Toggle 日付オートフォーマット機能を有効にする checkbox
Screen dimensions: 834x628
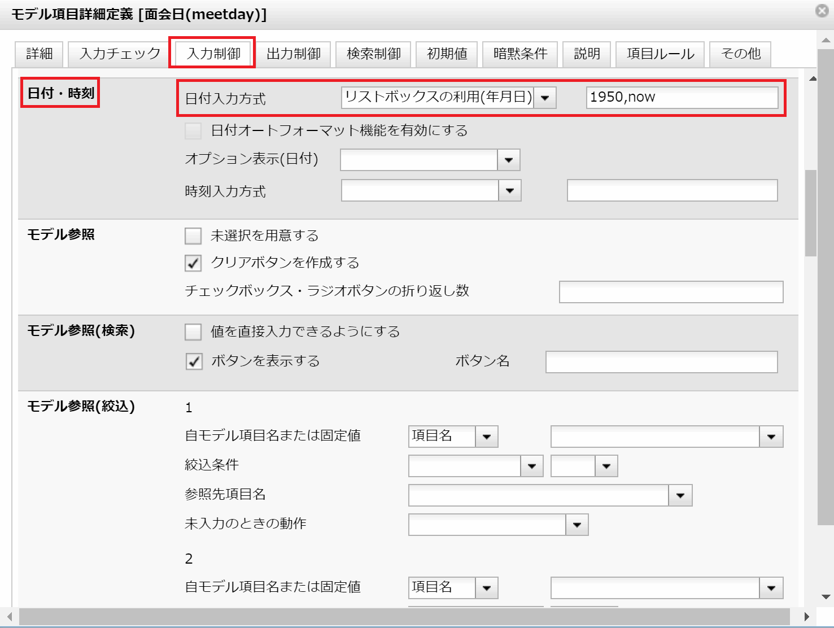(193, 131)
